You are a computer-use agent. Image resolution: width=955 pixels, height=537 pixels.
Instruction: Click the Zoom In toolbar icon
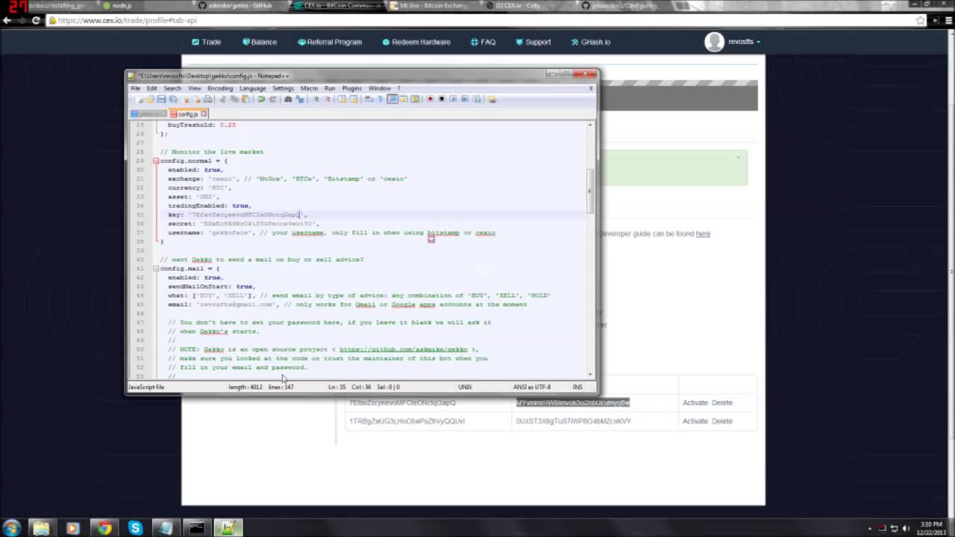tap(316, 99)
